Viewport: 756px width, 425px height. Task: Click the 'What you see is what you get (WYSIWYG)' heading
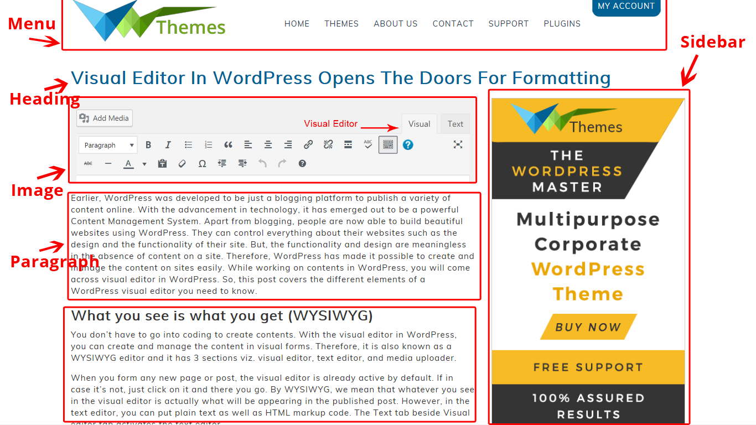point(222,316)
